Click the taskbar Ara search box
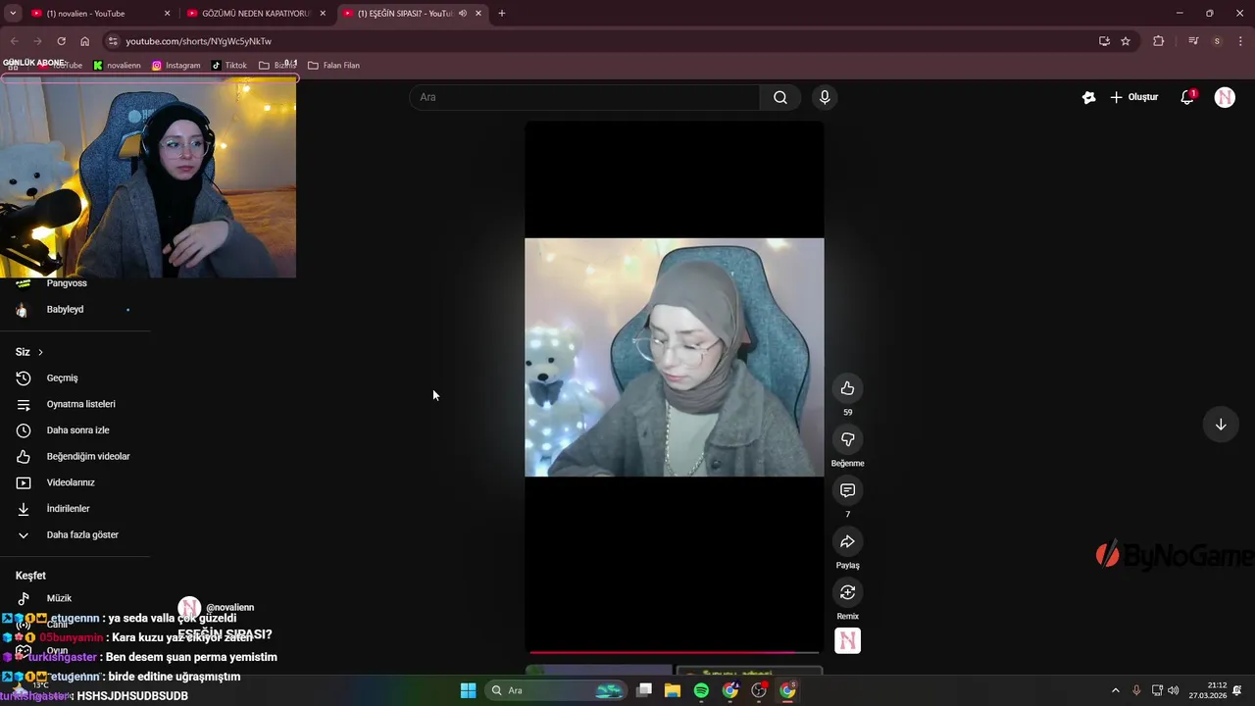Screen dimensions: 1255x706 [557, 690]
